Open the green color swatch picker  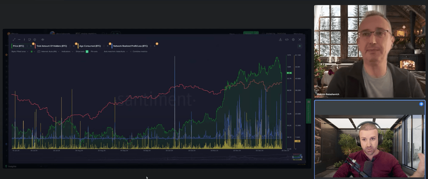click(x=32, y=52)
